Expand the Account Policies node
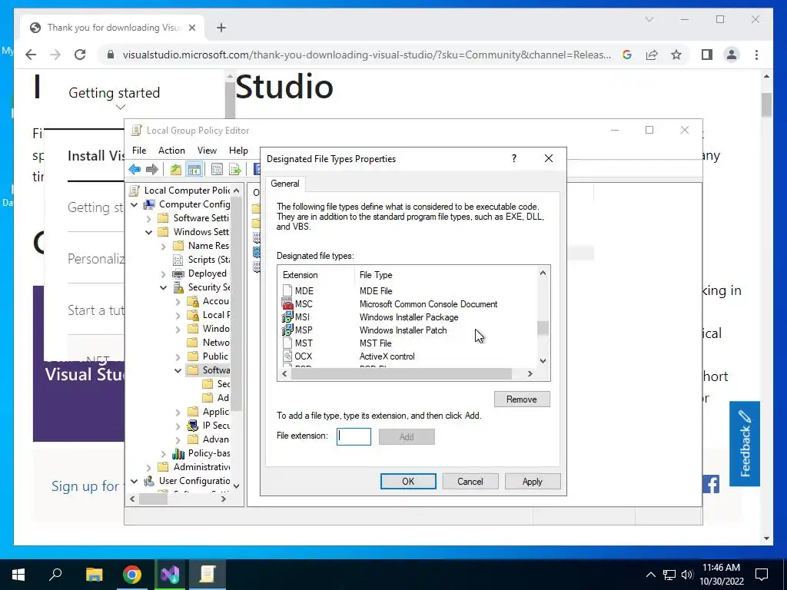The width and height of the screenshot is (787, 590). (x=178, y=301)
